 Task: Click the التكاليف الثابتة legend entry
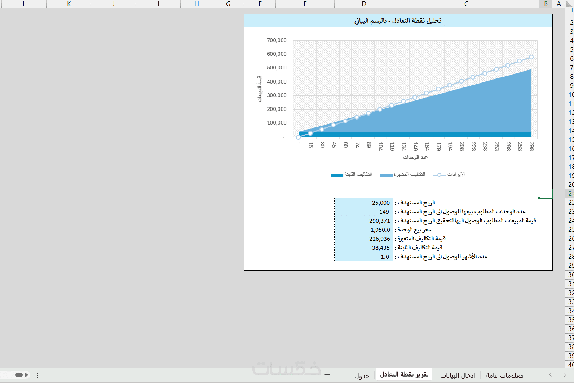tap(351, 175)
